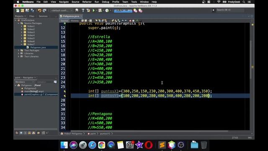Select the Poligonos.java editor tab
Image resolution: width=268 pixels, height=151 pixels.
71,16
